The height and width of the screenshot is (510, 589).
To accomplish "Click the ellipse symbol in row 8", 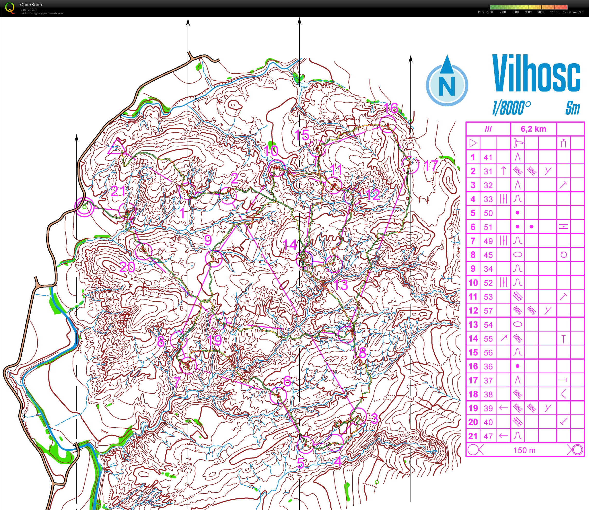I will 518,255.
